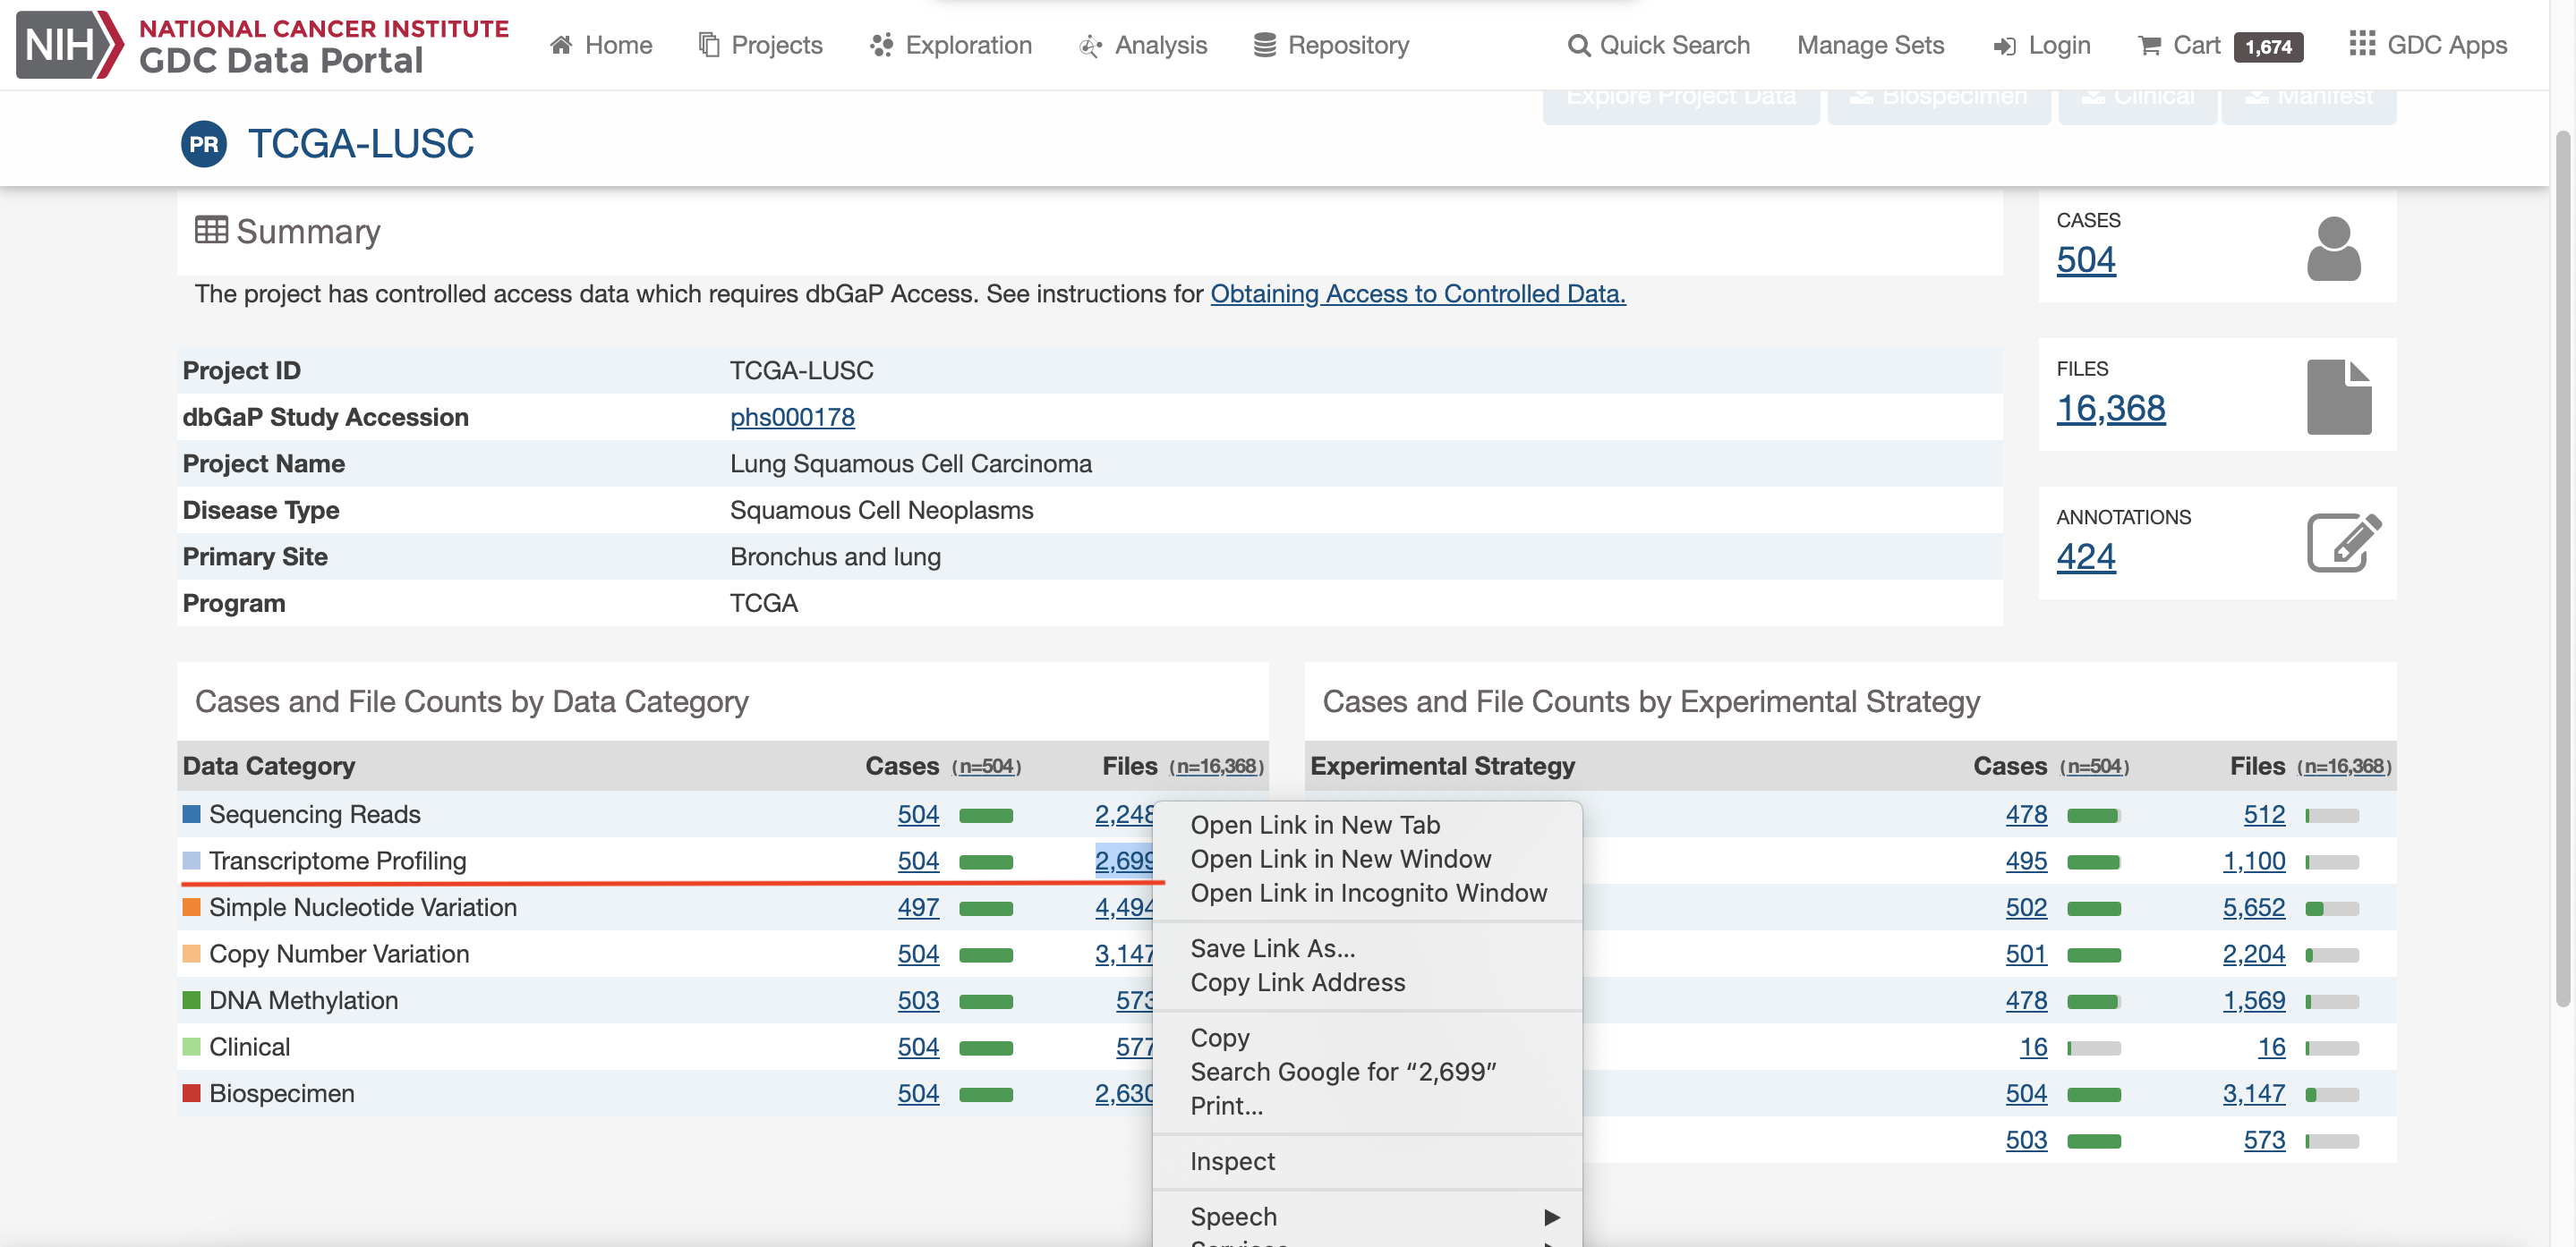Click the PR project badge icon

[204, 144]
